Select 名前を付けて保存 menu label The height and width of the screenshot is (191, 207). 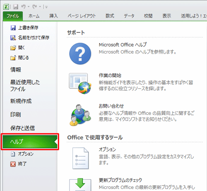point(34,38)
